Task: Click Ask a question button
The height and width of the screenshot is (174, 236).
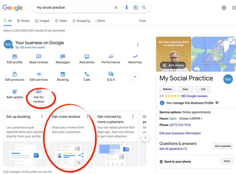Action: pos(223,146)
